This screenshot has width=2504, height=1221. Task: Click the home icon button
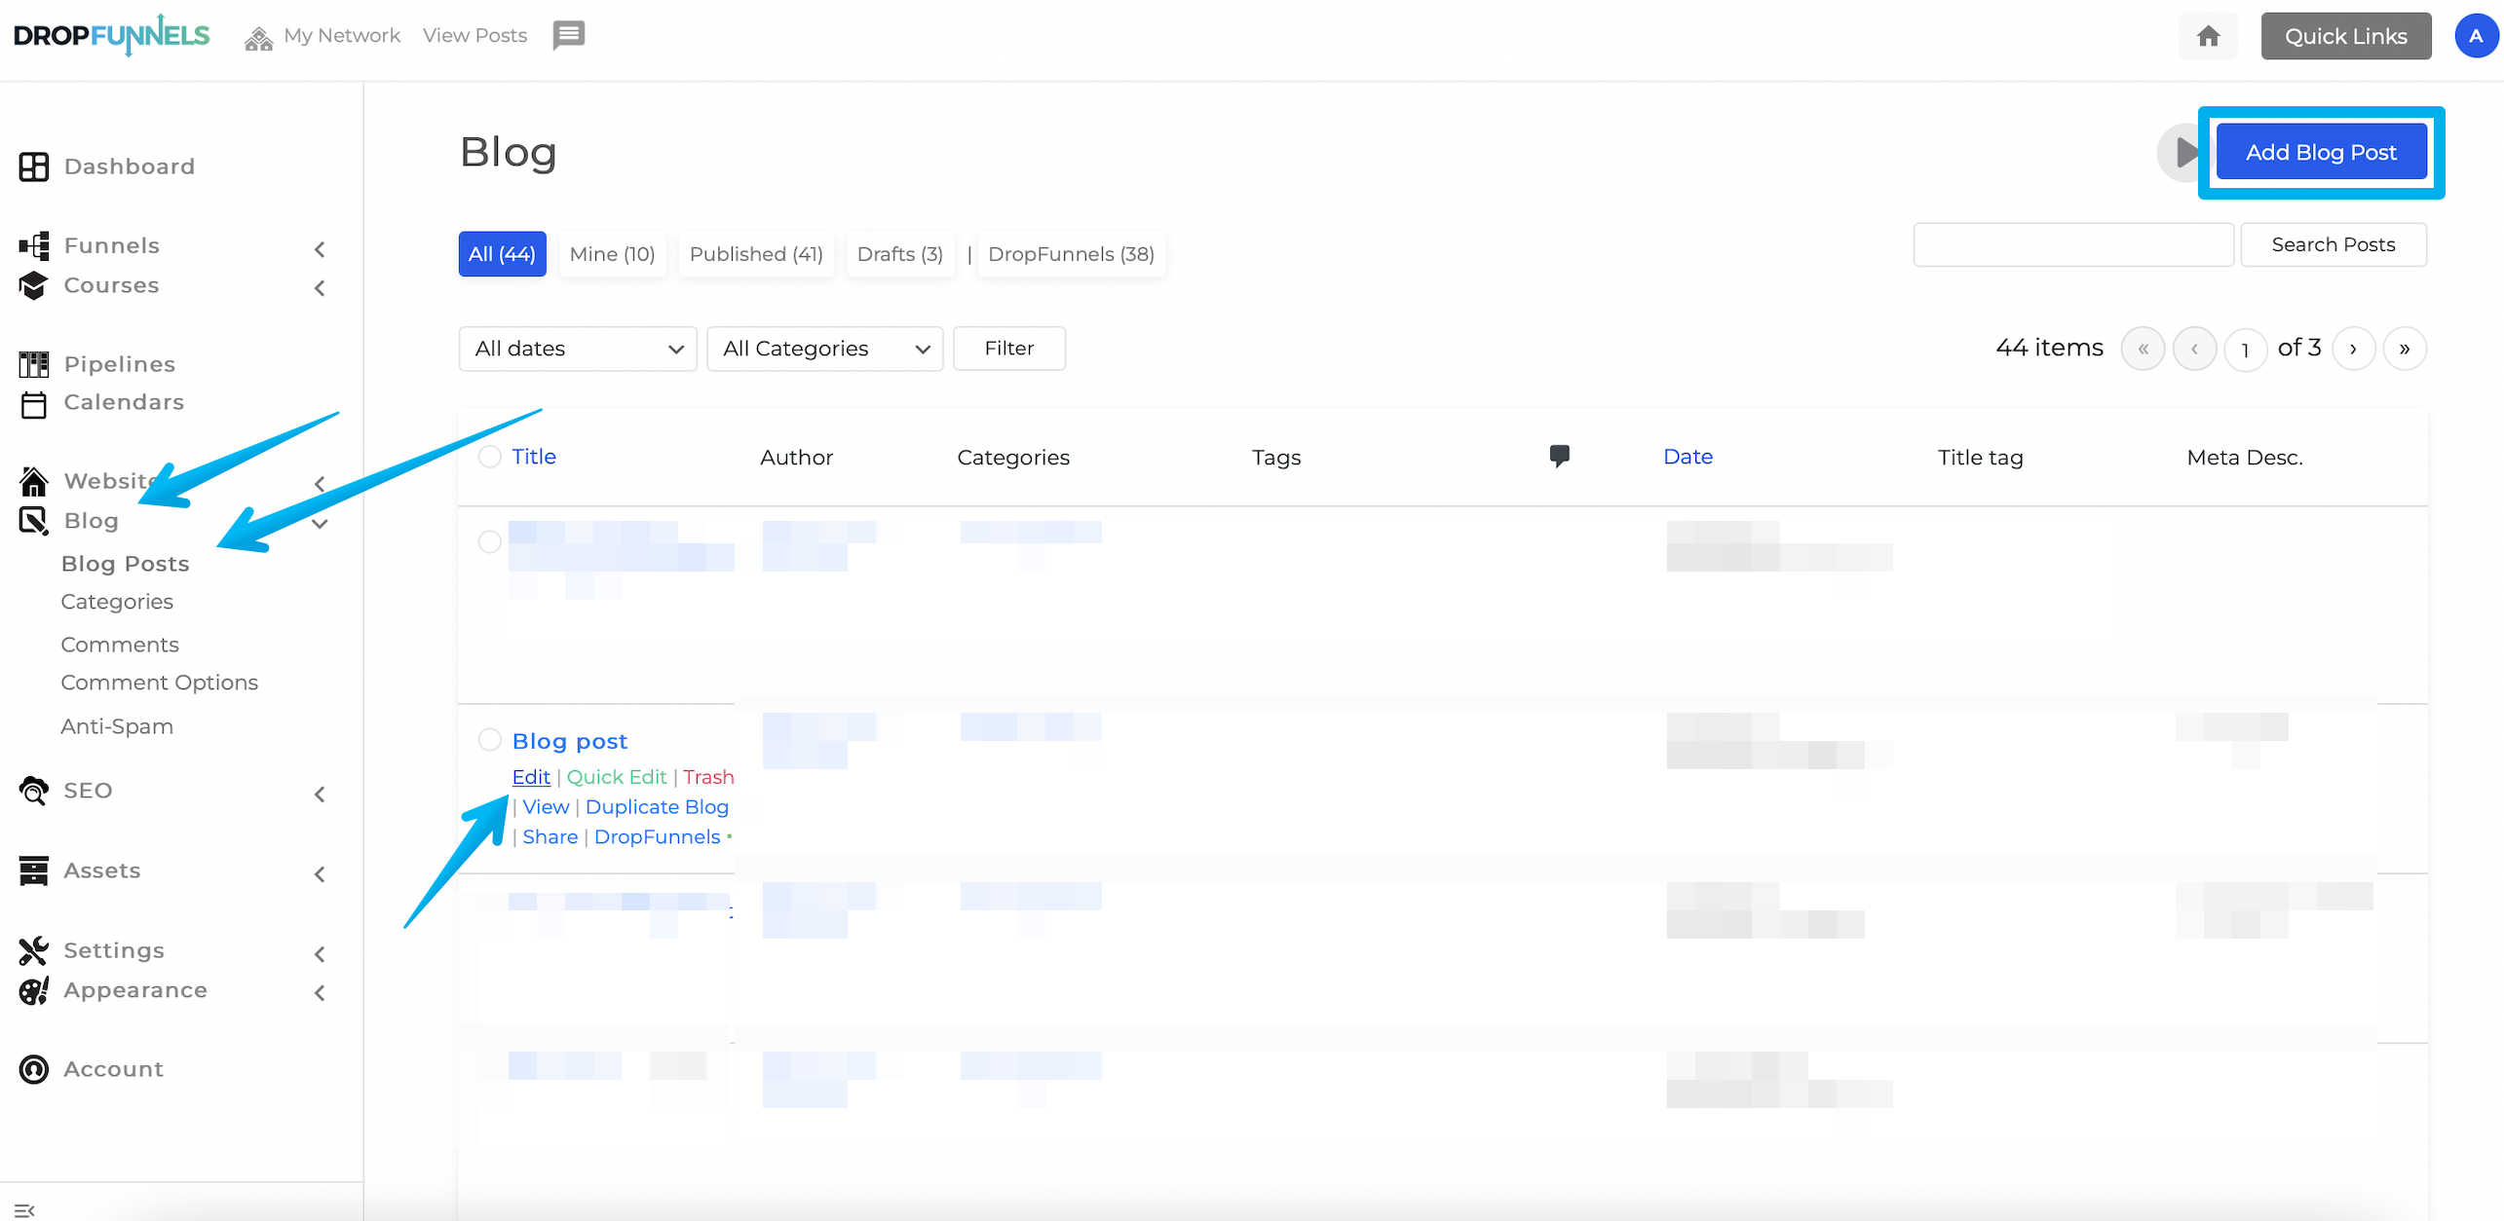point(2208,36)
